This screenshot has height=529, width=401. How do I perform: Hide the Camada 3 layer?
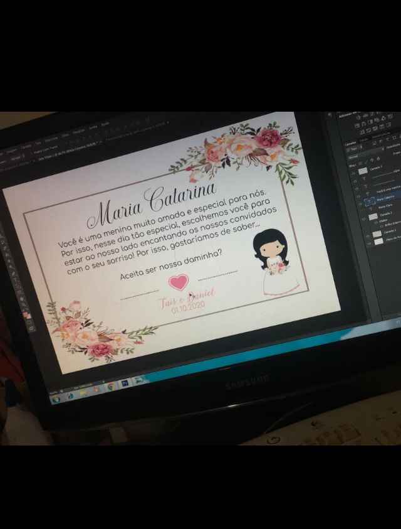[x=368, y=236]
